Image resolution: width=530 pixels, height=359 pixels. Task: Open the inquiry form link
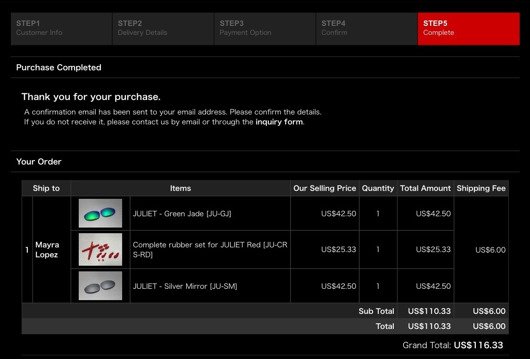click(x=279, y=122)
